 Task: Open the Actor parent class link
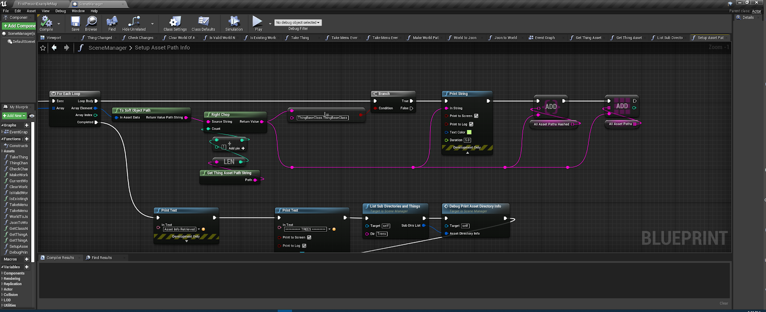tap(756, 11)
